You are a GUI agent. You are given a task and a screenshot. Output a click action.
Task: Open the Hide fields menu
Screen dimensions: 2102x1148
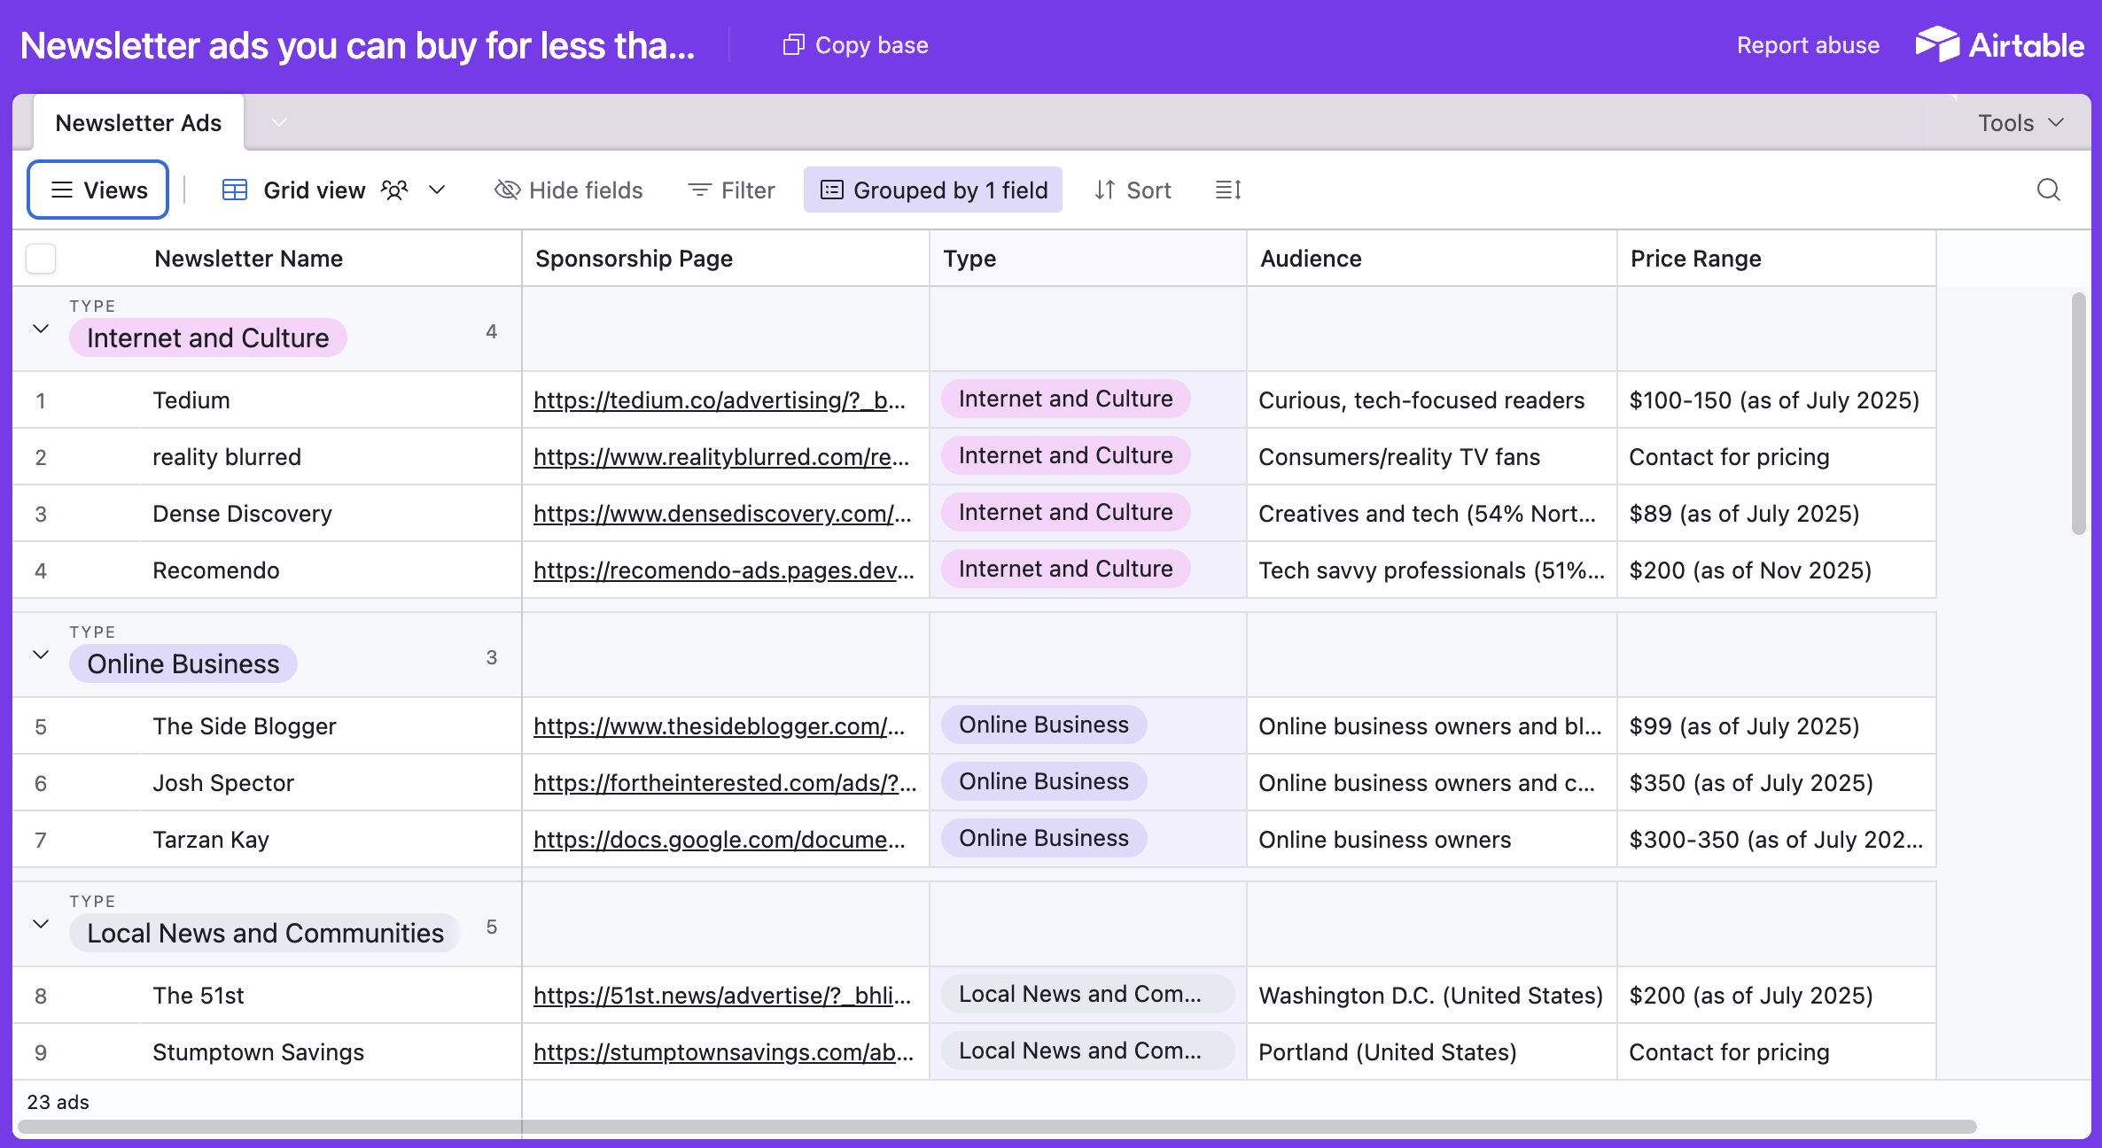coord(568,190)
